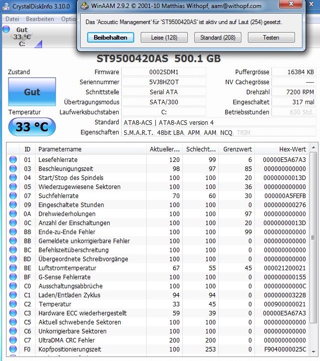The width and height of the screenshot is (320, 361).
Task: Click the scrollbar up arrow of SMART list
Action: click(x=313, y=147)
